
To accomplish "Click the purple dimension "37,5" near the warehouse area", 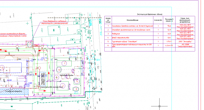I will tap(21, 87).
